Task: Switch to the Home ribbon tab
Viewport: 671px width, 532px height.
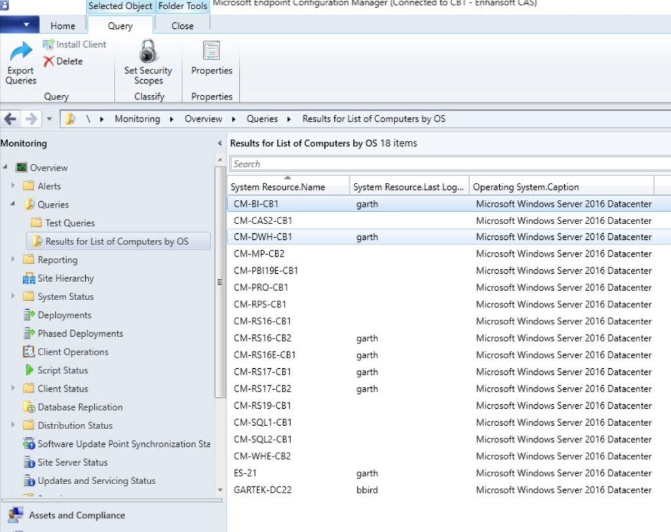Action: pyautogui.click(x=62, y=26)
